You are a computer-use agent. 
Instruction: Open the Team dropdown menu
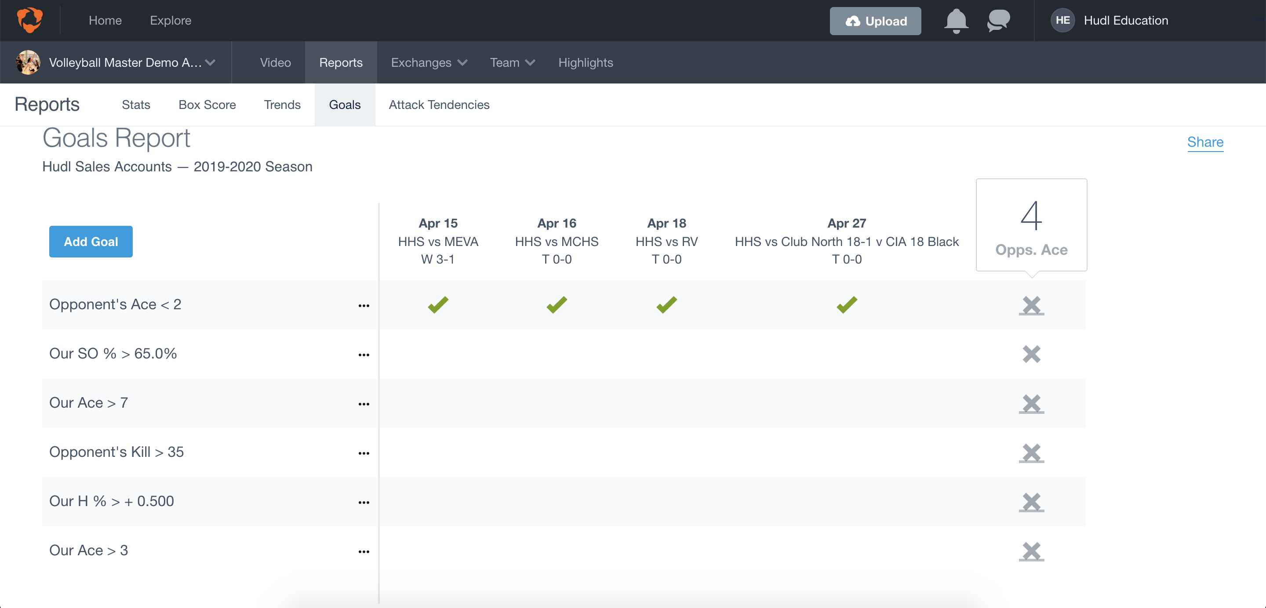click(512, 62)
